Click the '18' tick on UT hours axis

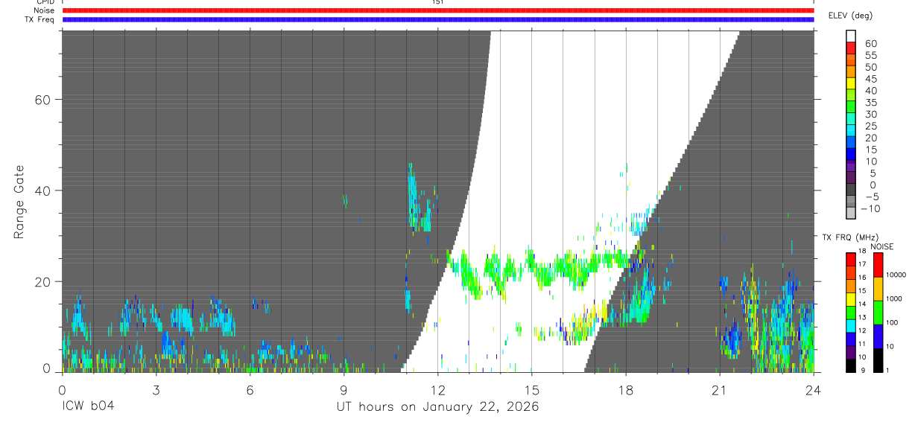click(x=625, y=391)
